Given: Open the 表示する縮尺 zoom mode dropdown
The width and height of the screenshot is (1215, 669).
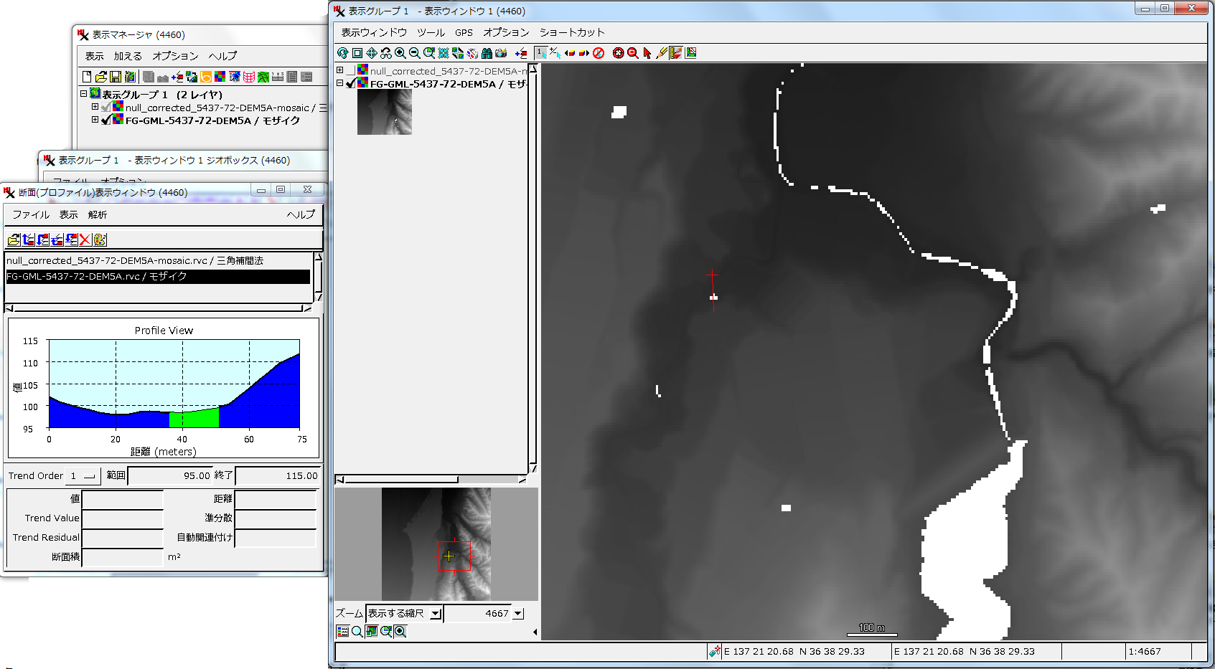Looking at the screenshot, I should [x=435, y=614].
